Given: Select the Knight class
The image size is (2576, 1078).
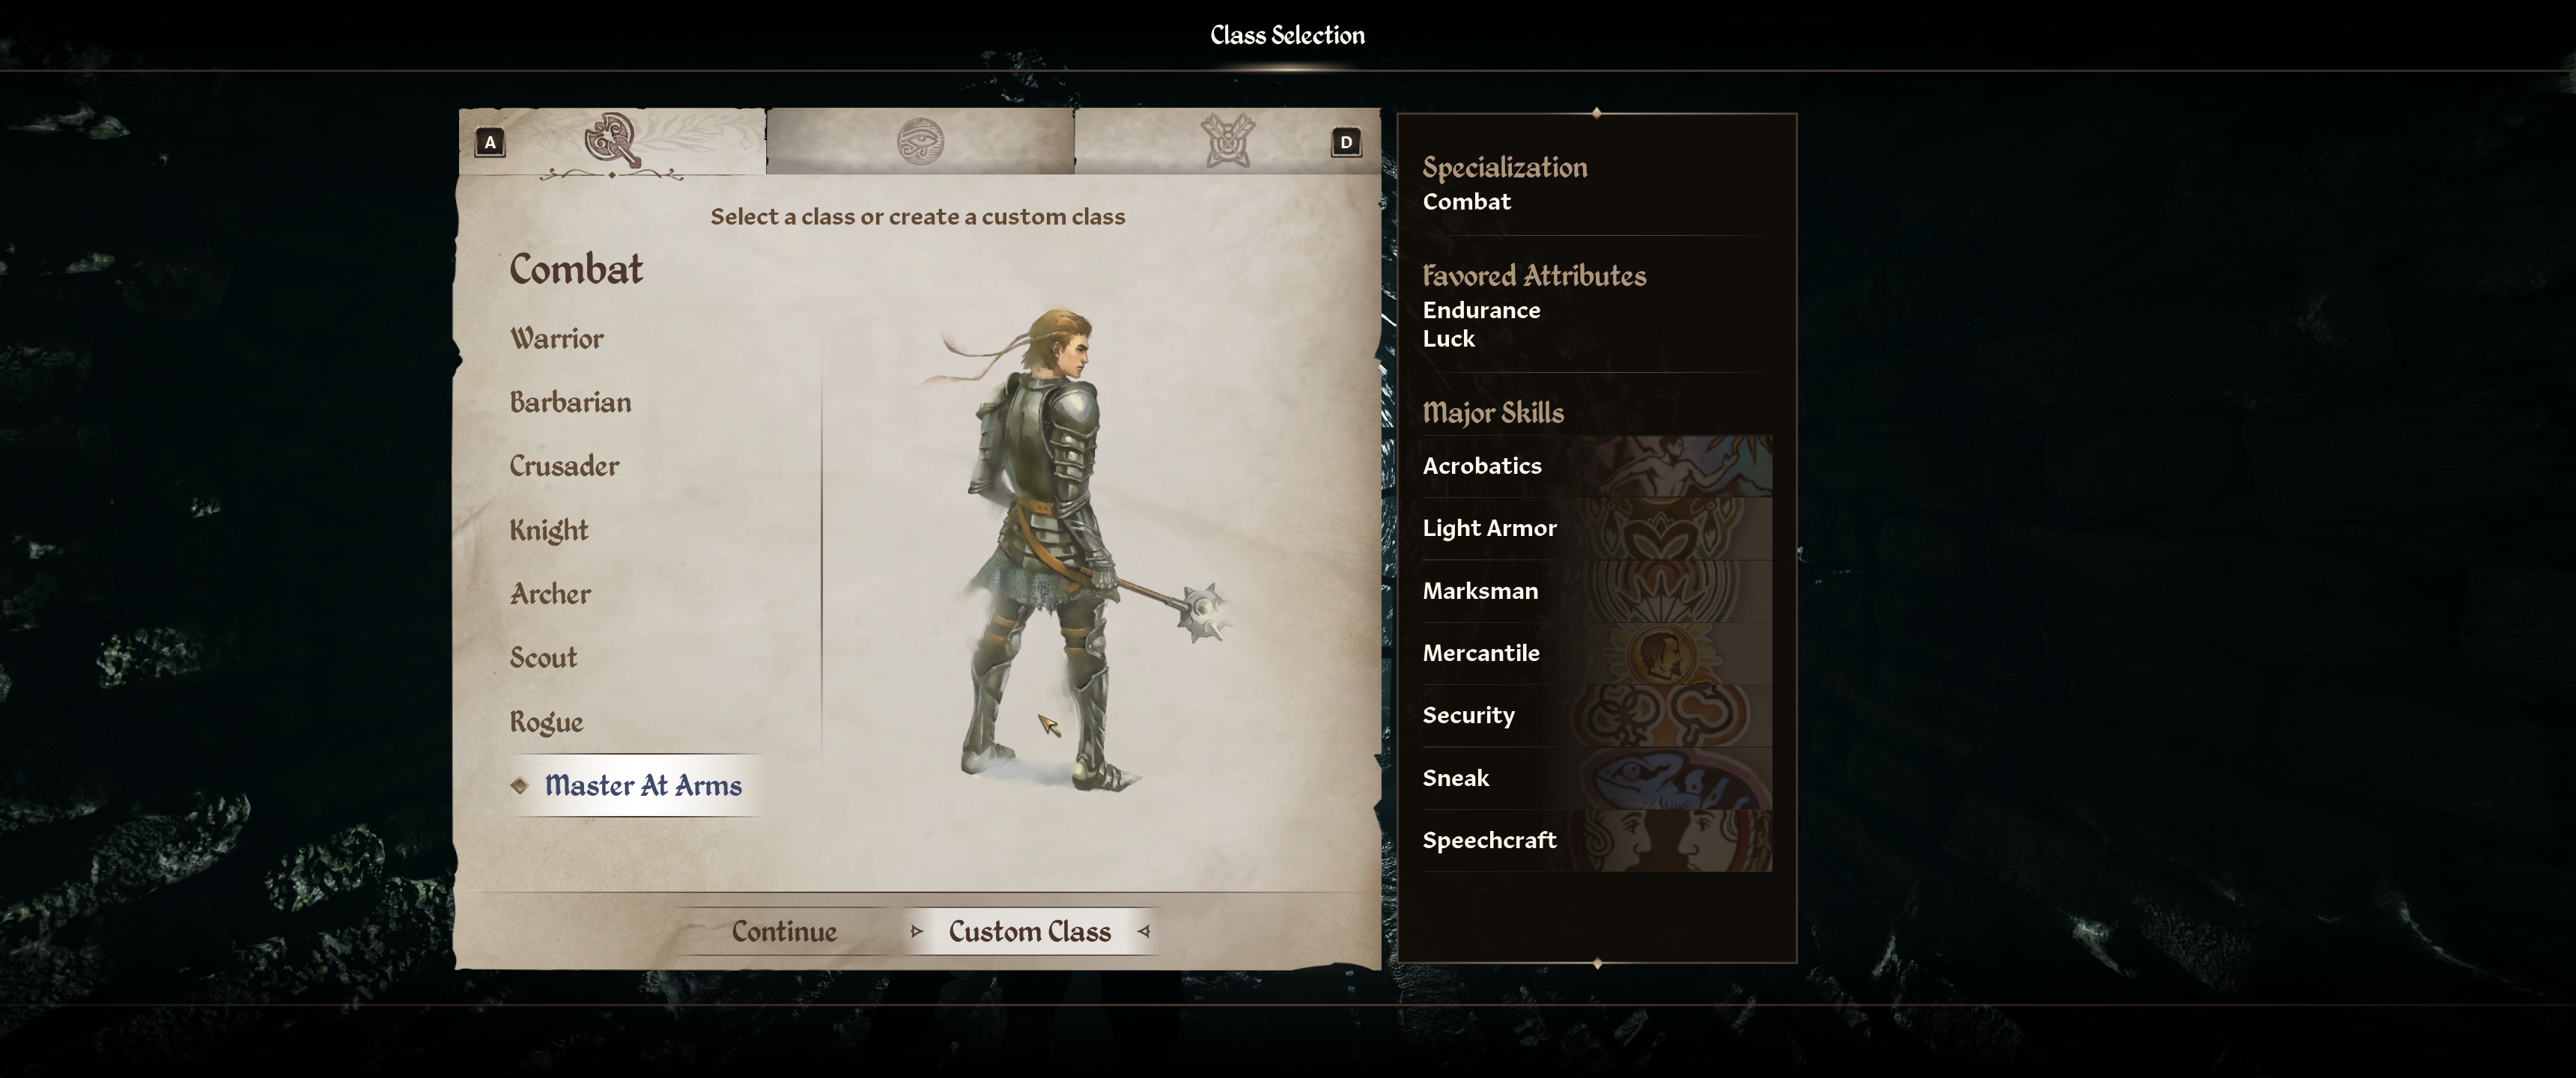Looking at the screenshot, I should 549,530.
